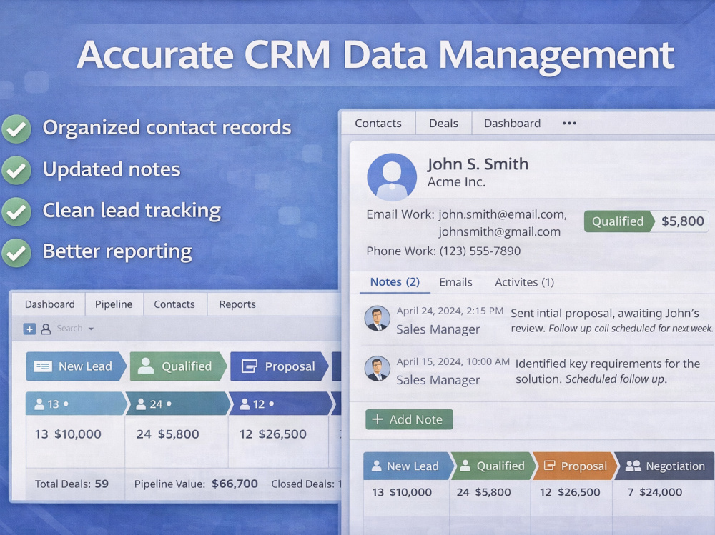Screen dimensions: 715x535
Task: Open the Contacts tab in the pipeline window
Action: point(174,304)
